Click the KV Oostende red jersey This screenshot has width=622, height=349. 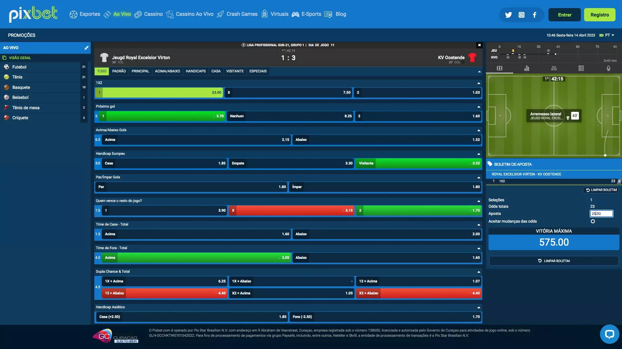tap(472, 58)
